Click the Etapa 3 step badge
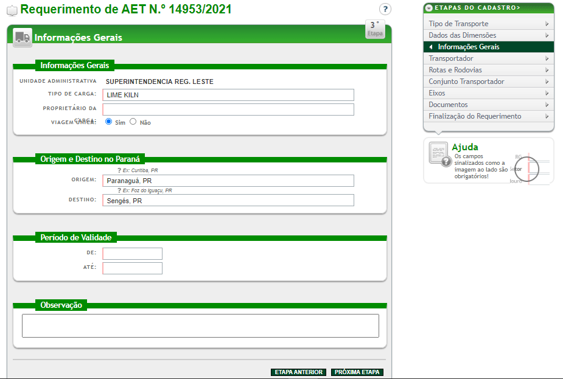The height and width of the screenshot is (379, 563). (x=375, y=29)
